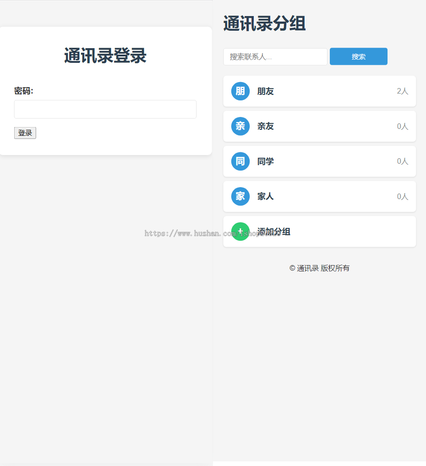The width and height of the screenshot is (426, 466).
Task: Focus the 搜索联系人 search field
Action: [x=275, y=57]
